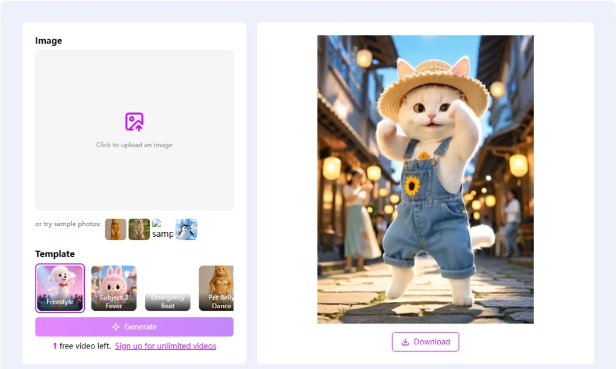Screen dimensions: 616x369
Task: Pick the orange cat sample photo
Action: pyautogui.click(x=115, y=229)
